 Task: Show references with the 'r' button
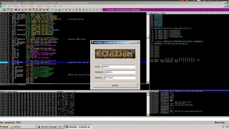click(90, 10)
